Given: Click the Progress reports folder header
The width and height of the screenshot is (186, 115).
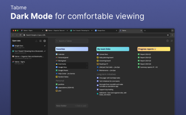Looking at the screenshot, I should (154, 49).
